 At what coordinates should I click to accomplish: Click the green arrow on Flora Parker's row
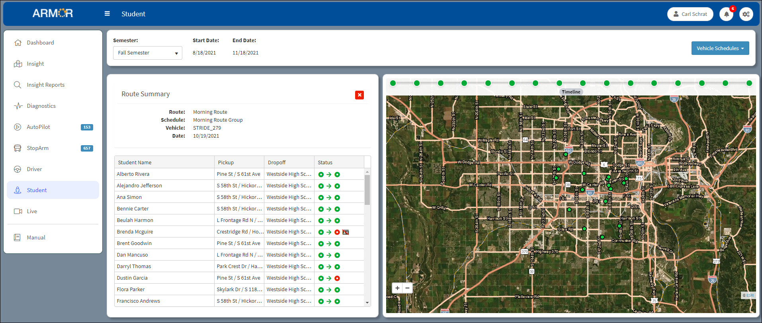(329, 290)
